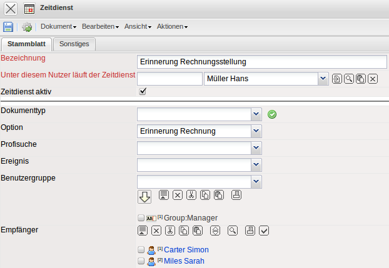Click the green checkmark icon beside Dokumenttyp
The image size is (389, 268).
272,114
